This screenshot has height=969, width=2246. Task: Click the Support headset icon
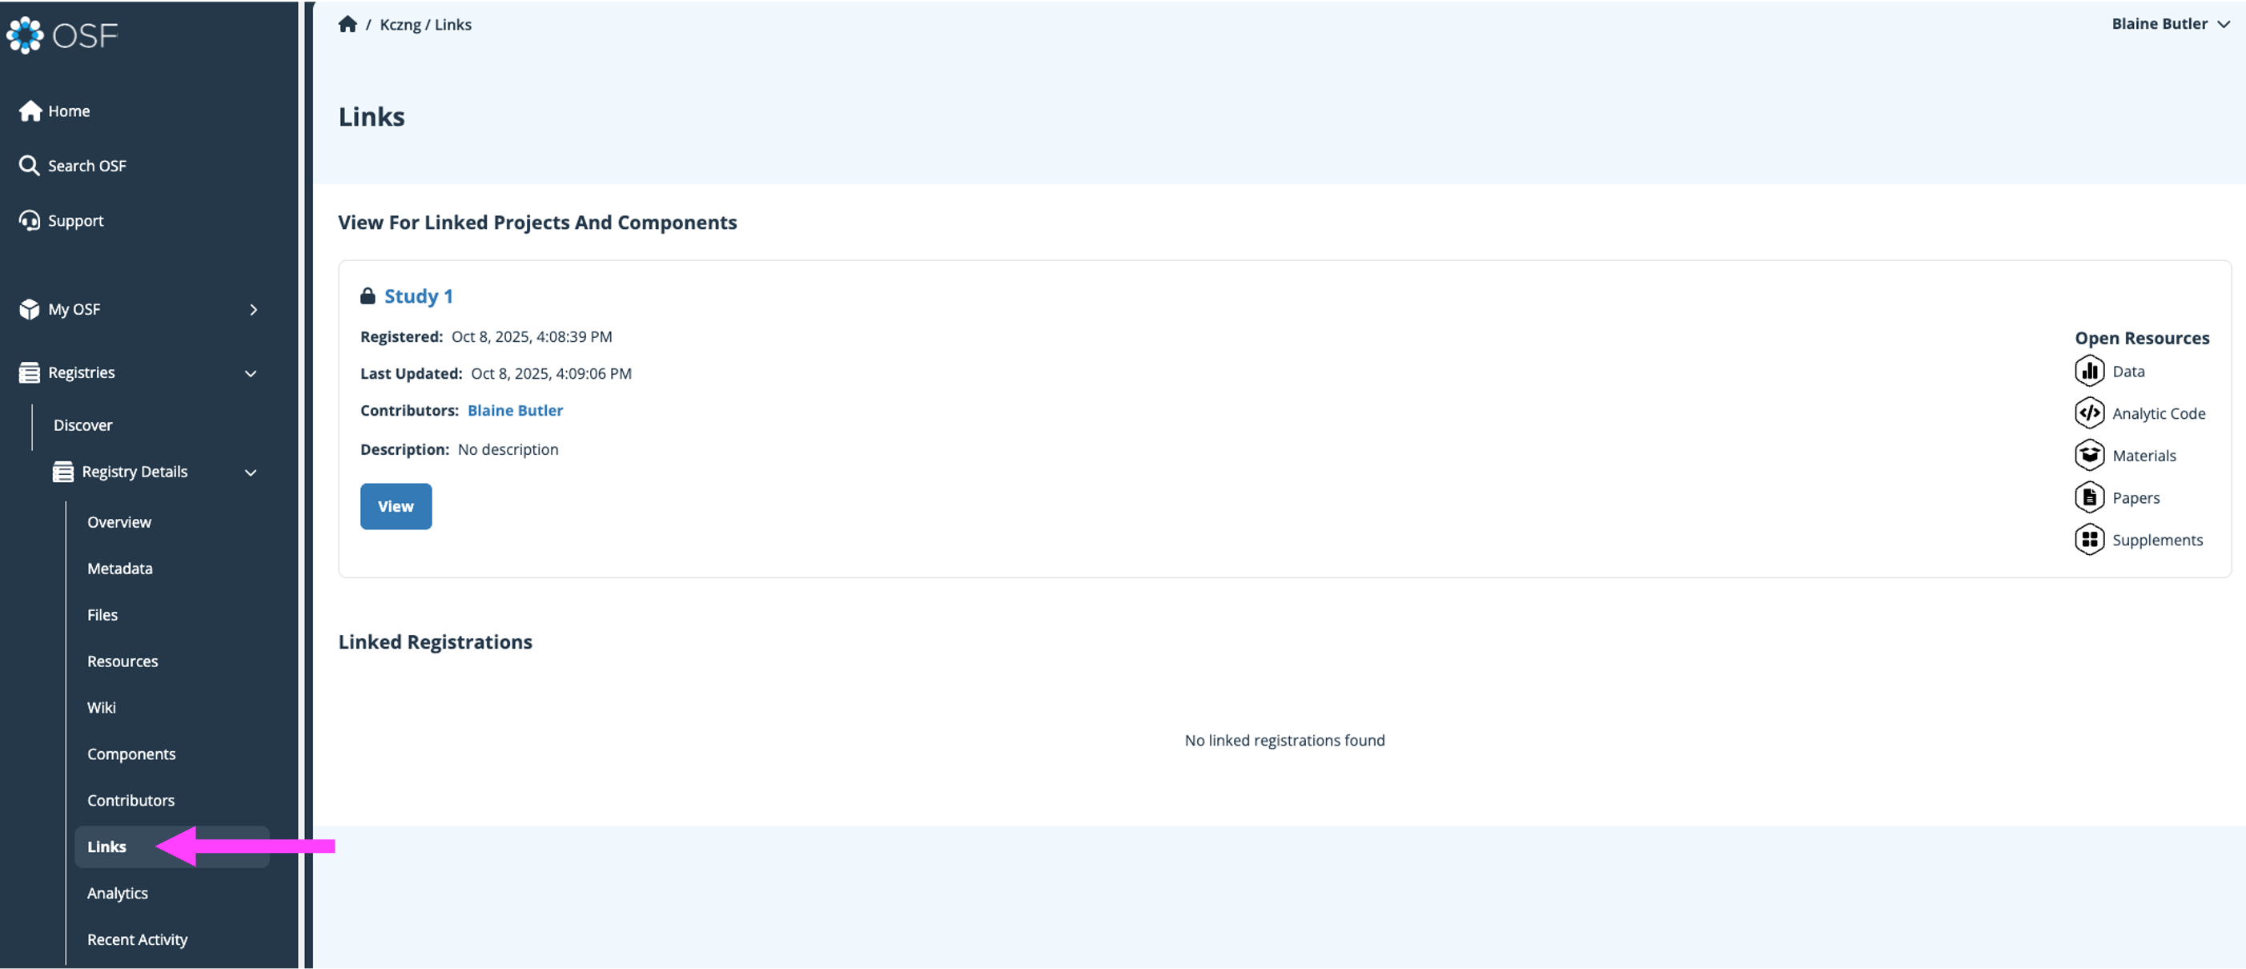[x=29, y=221]
